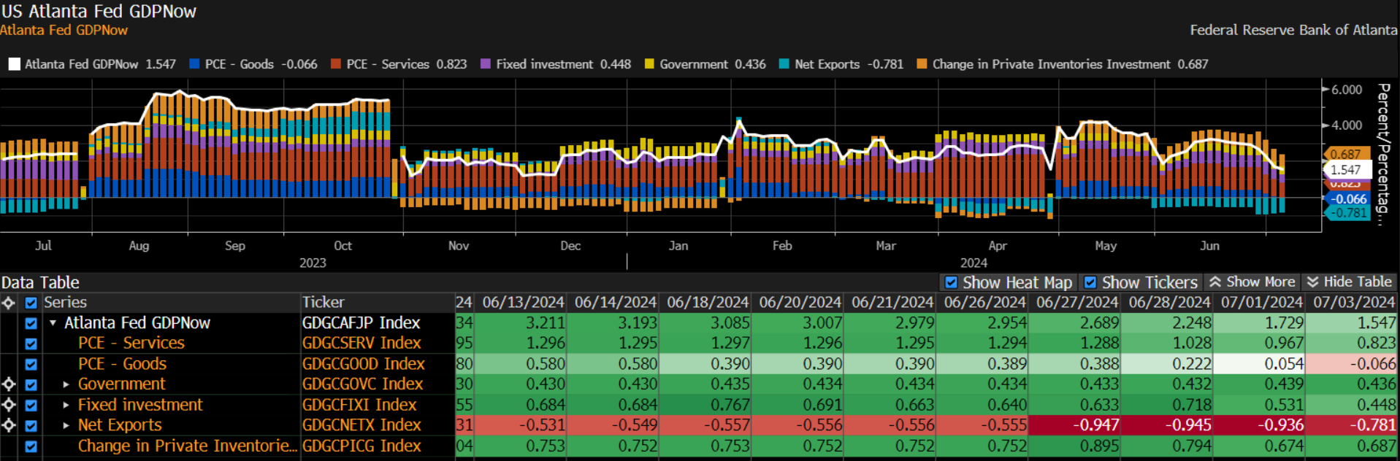Viewport: 1400px width, 461px height.
Task: Click the PCE - Goods series name in table
Action: pyautogui.click(x=123, y=364)
